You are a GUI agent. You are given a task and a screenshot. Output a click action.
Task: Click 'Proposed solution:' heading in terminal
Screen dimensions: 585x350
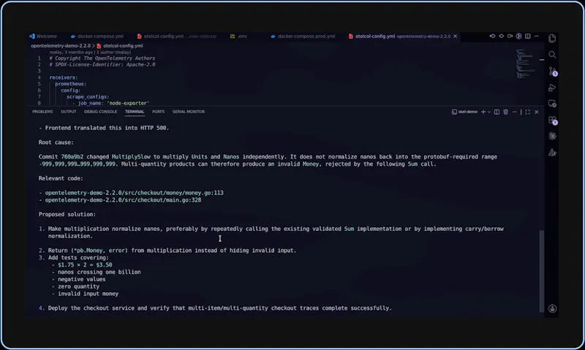pyautogui.click(x=67, y=214)
